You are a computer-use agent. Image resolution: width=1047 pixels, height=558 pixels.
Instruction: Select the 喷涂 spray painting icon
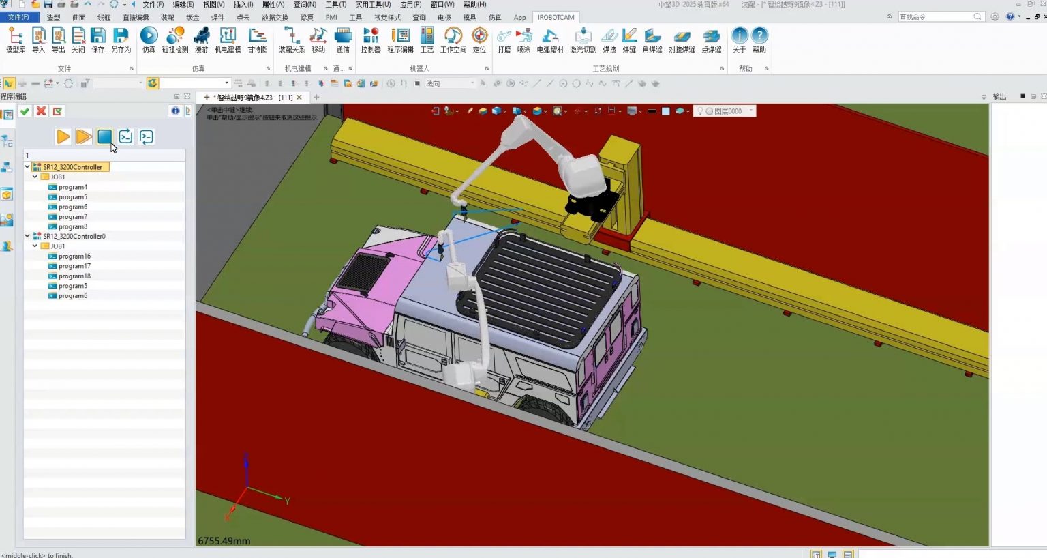click(523, 40)
